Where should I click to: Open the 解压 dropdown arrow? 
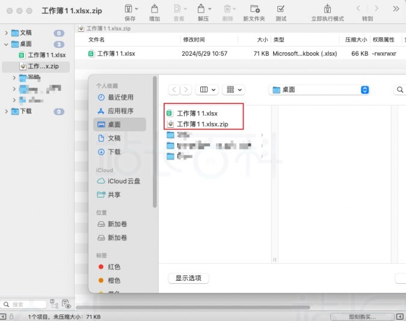(210, 9)
